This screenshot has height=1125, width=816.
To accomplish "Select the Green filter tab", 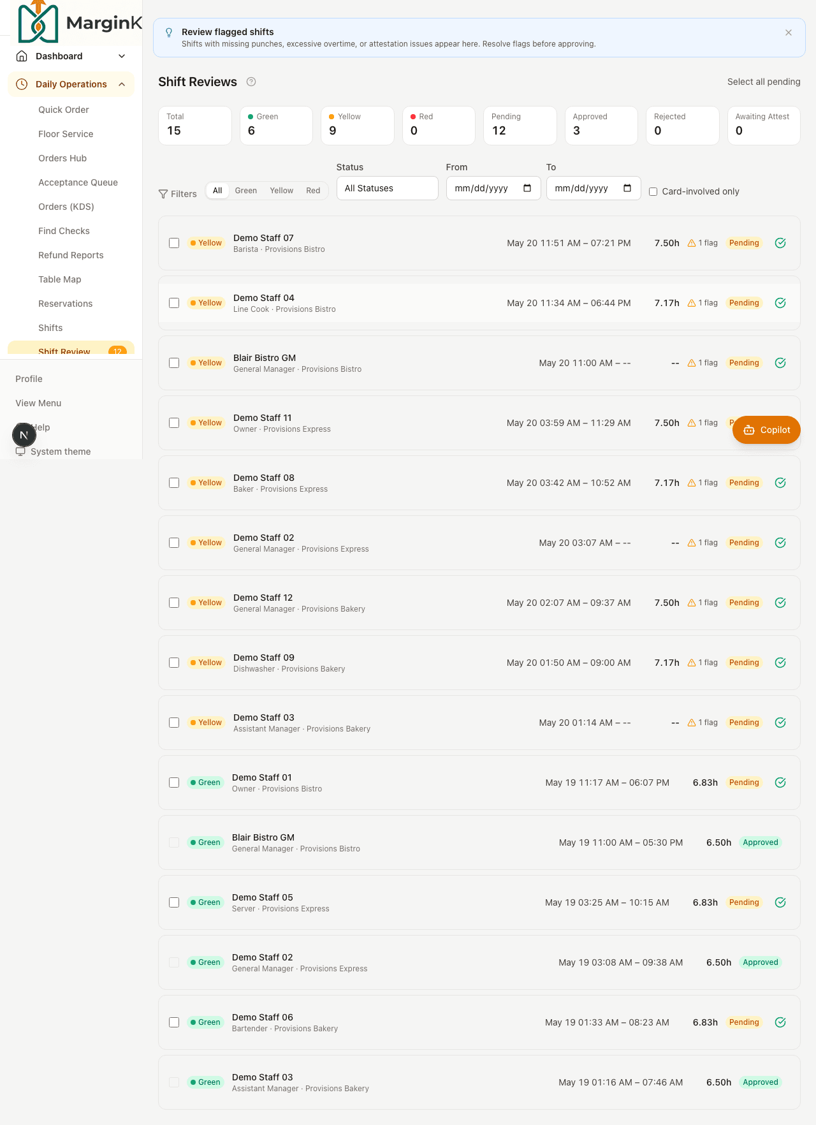I will click(x=245, y=191).
